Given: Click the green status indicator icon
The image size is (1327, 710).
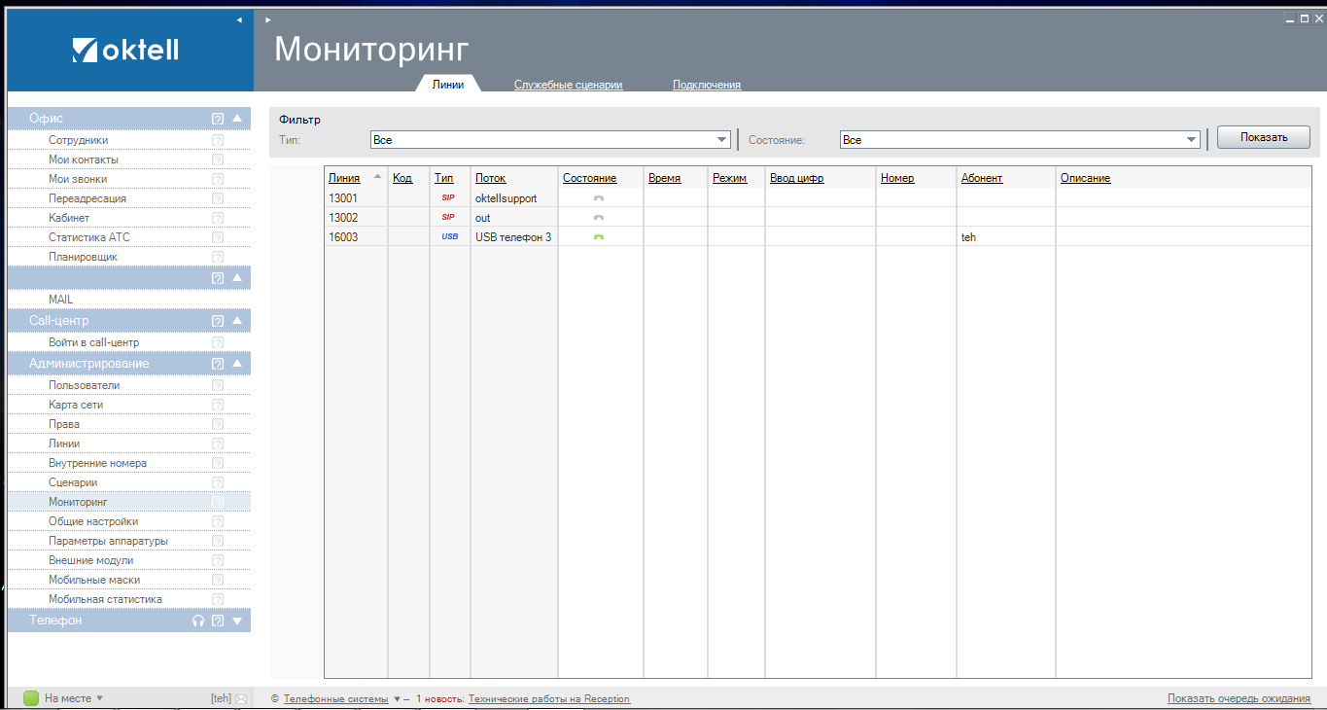Looking at the screenshot, I should (x=31, y=698).
